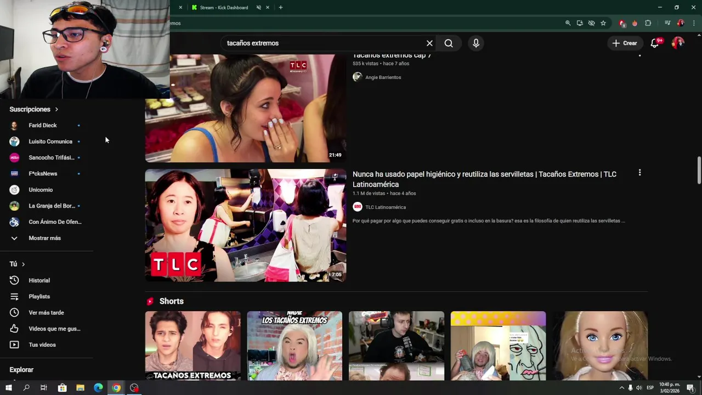Image resolution: width=702 pixels, height=395 pixels.
Task: Open the Chrome three-dot menu
Action: tap(694, 23)
